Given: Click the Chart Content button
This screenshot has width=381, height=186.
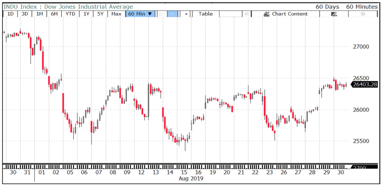Looking at the screenshot, I should 285,14.
